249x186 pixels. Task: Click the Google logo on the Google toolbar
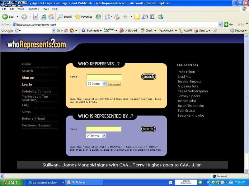pos(7,30)
